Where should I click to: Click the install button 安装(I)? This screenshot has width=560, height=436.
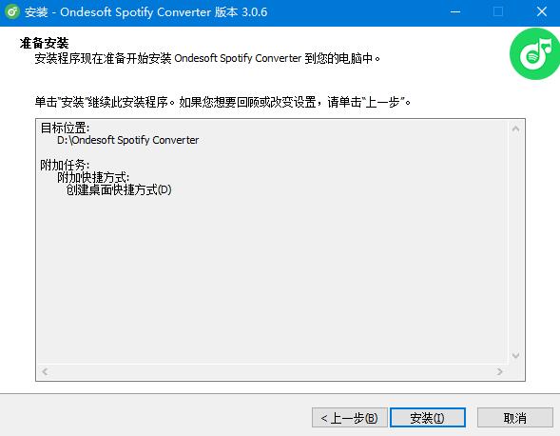(x=428, y=417)
